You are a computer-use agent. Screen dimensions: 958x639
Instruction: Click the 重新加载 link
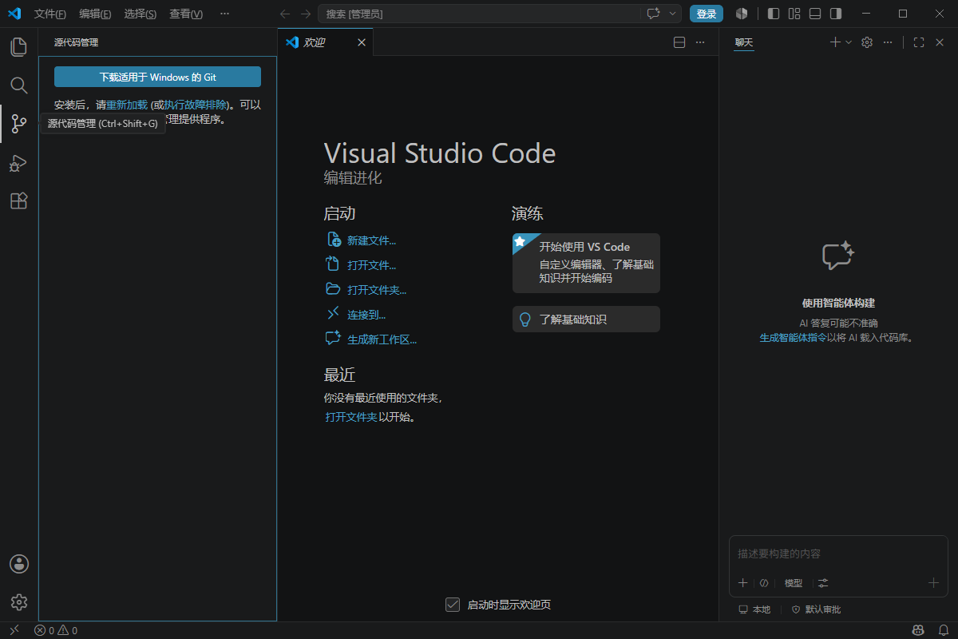pos(127,105)
